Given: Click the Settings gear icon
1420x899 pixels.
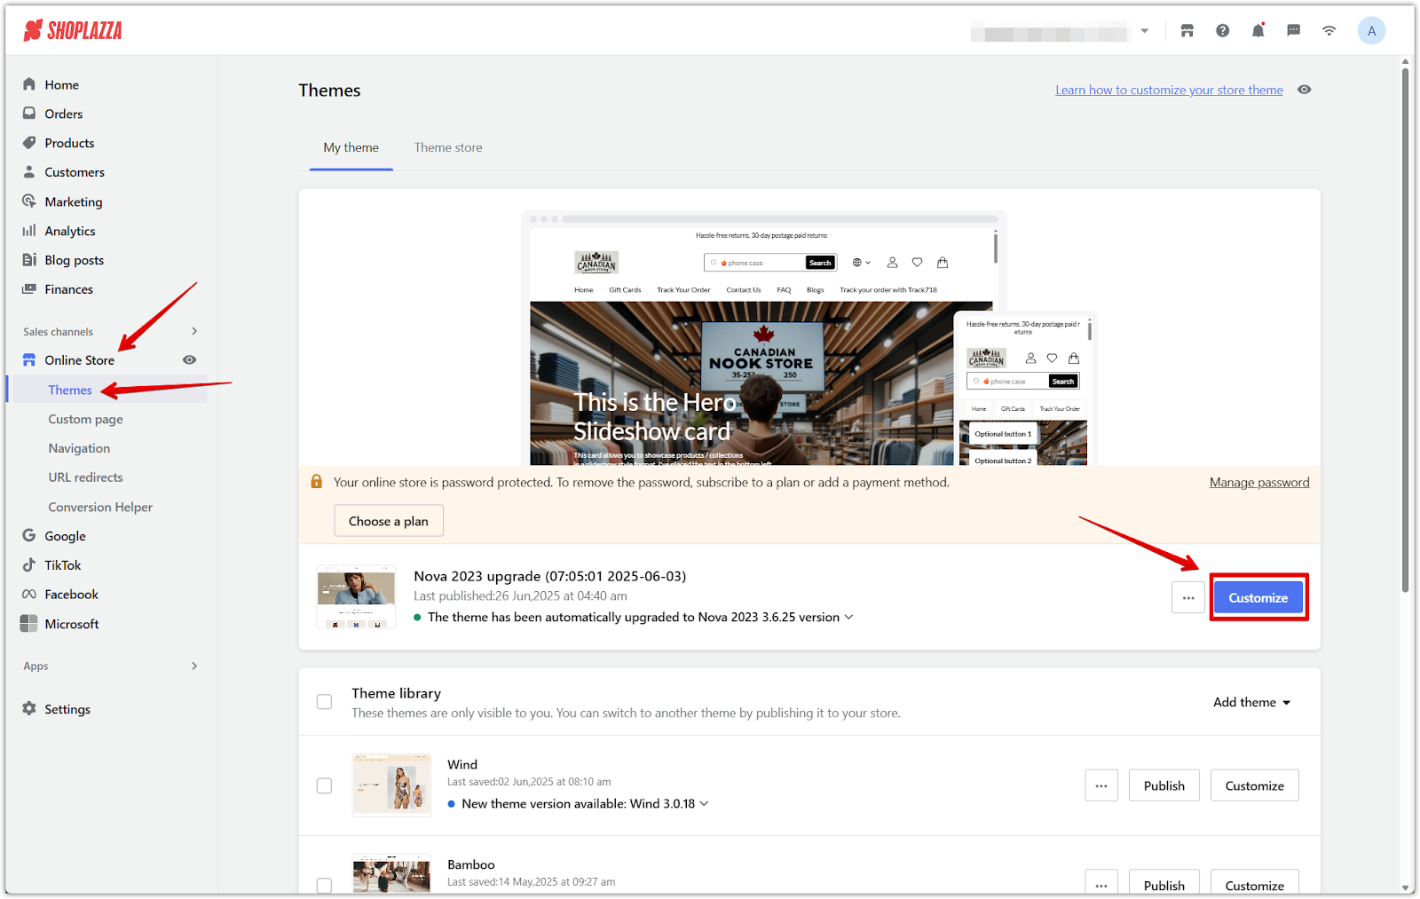Looking at the screenshot, I should [29, 709].
